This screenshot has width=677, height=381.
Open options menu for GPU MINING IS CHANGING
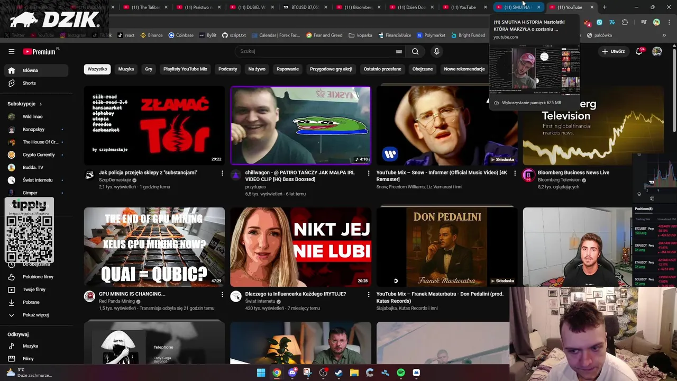pos(222,294)
